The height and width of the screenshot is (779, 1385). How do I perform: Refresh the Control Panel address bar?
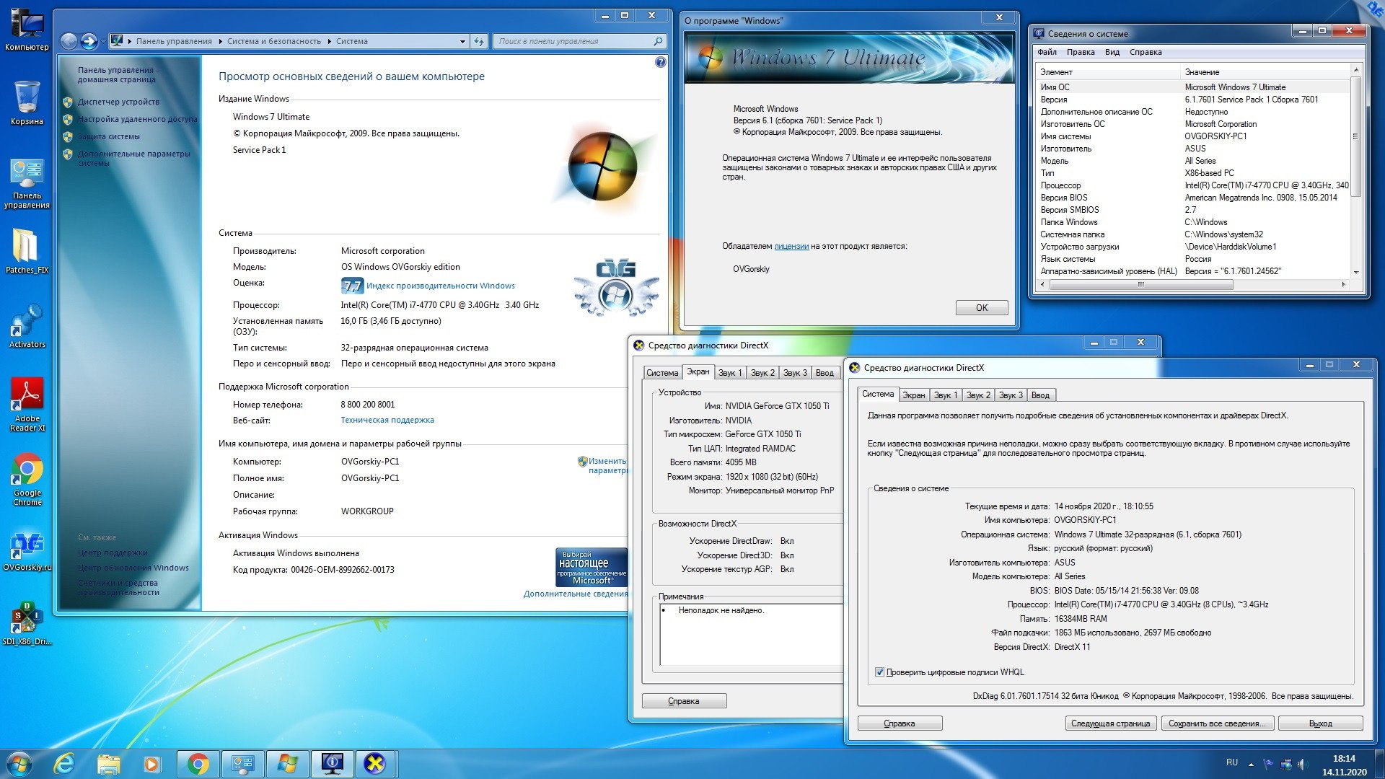point(479,41)
